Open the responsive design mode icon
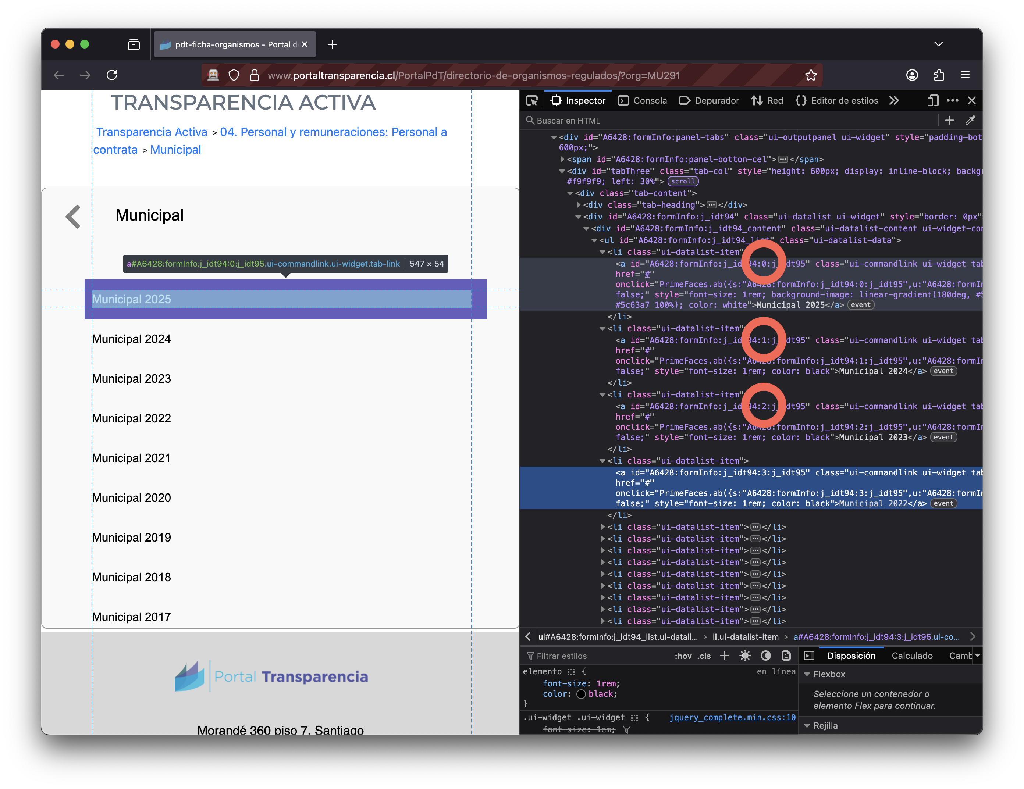 click(x=932, y=101)
